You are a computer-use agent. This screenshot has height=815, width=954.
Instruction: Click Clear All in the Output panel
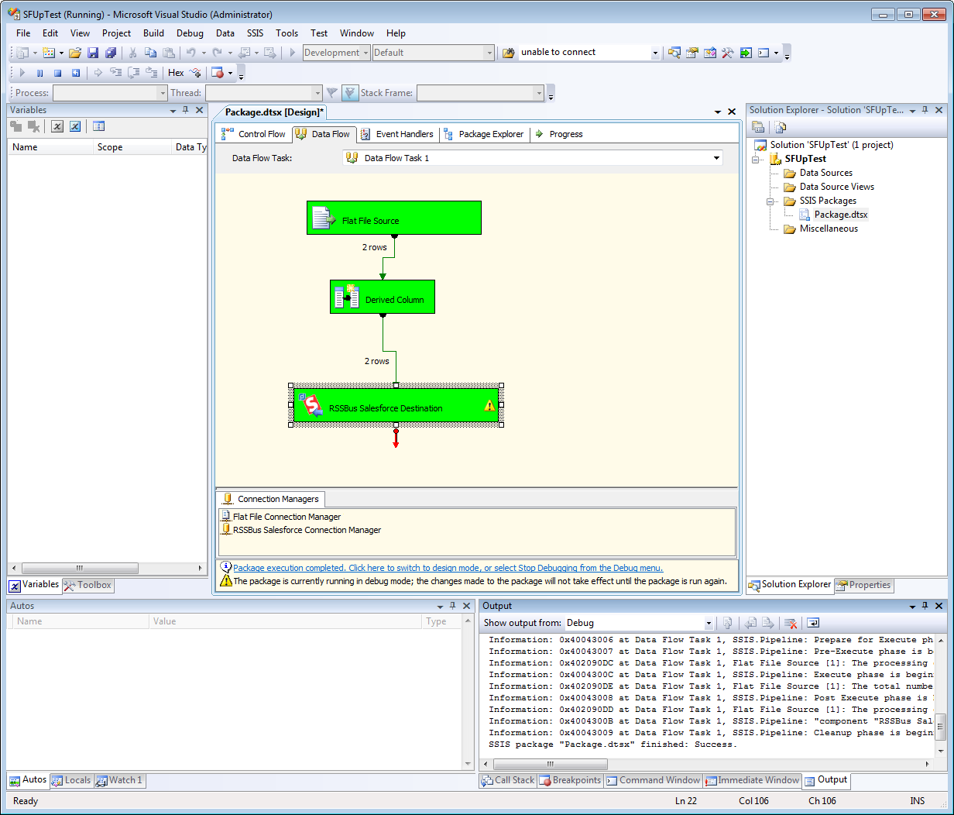tap(791, 623)
